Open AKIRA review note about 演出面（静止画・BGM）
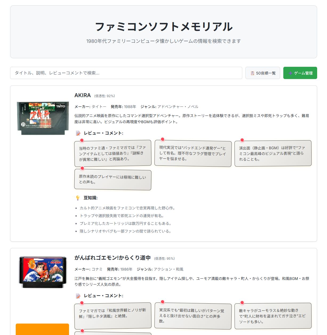Viewport: 327px width, 335px height. (273, 153)
